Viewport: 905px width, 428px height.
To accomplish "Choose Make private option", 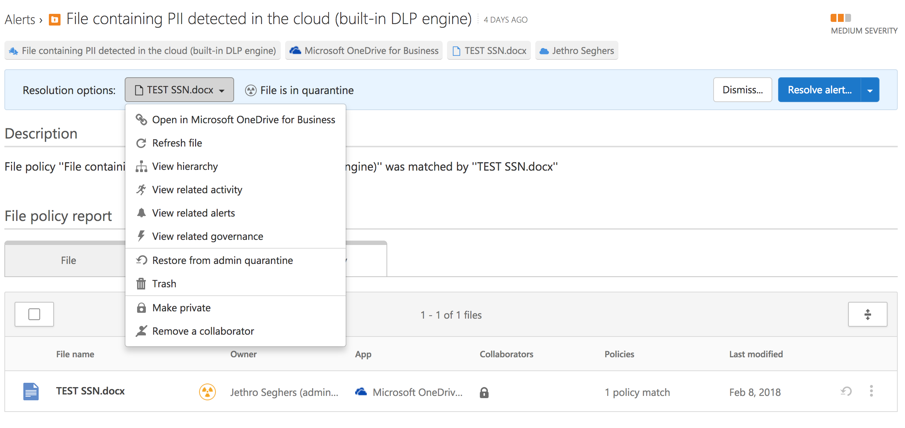I will [x=236, y=308].
